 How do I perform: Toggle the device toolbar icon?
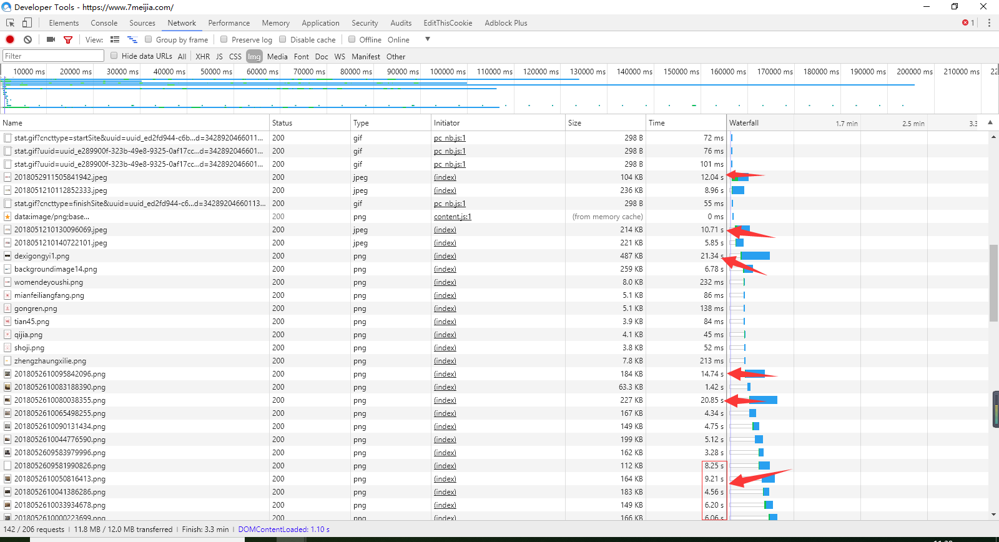click(x=27, y=23)
